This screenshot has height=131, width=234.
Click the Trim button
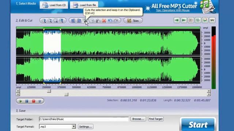[133, 21]
